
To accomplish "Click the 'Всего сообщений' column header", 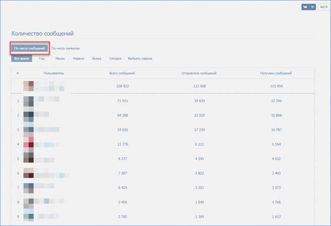I will pos(122,73).
